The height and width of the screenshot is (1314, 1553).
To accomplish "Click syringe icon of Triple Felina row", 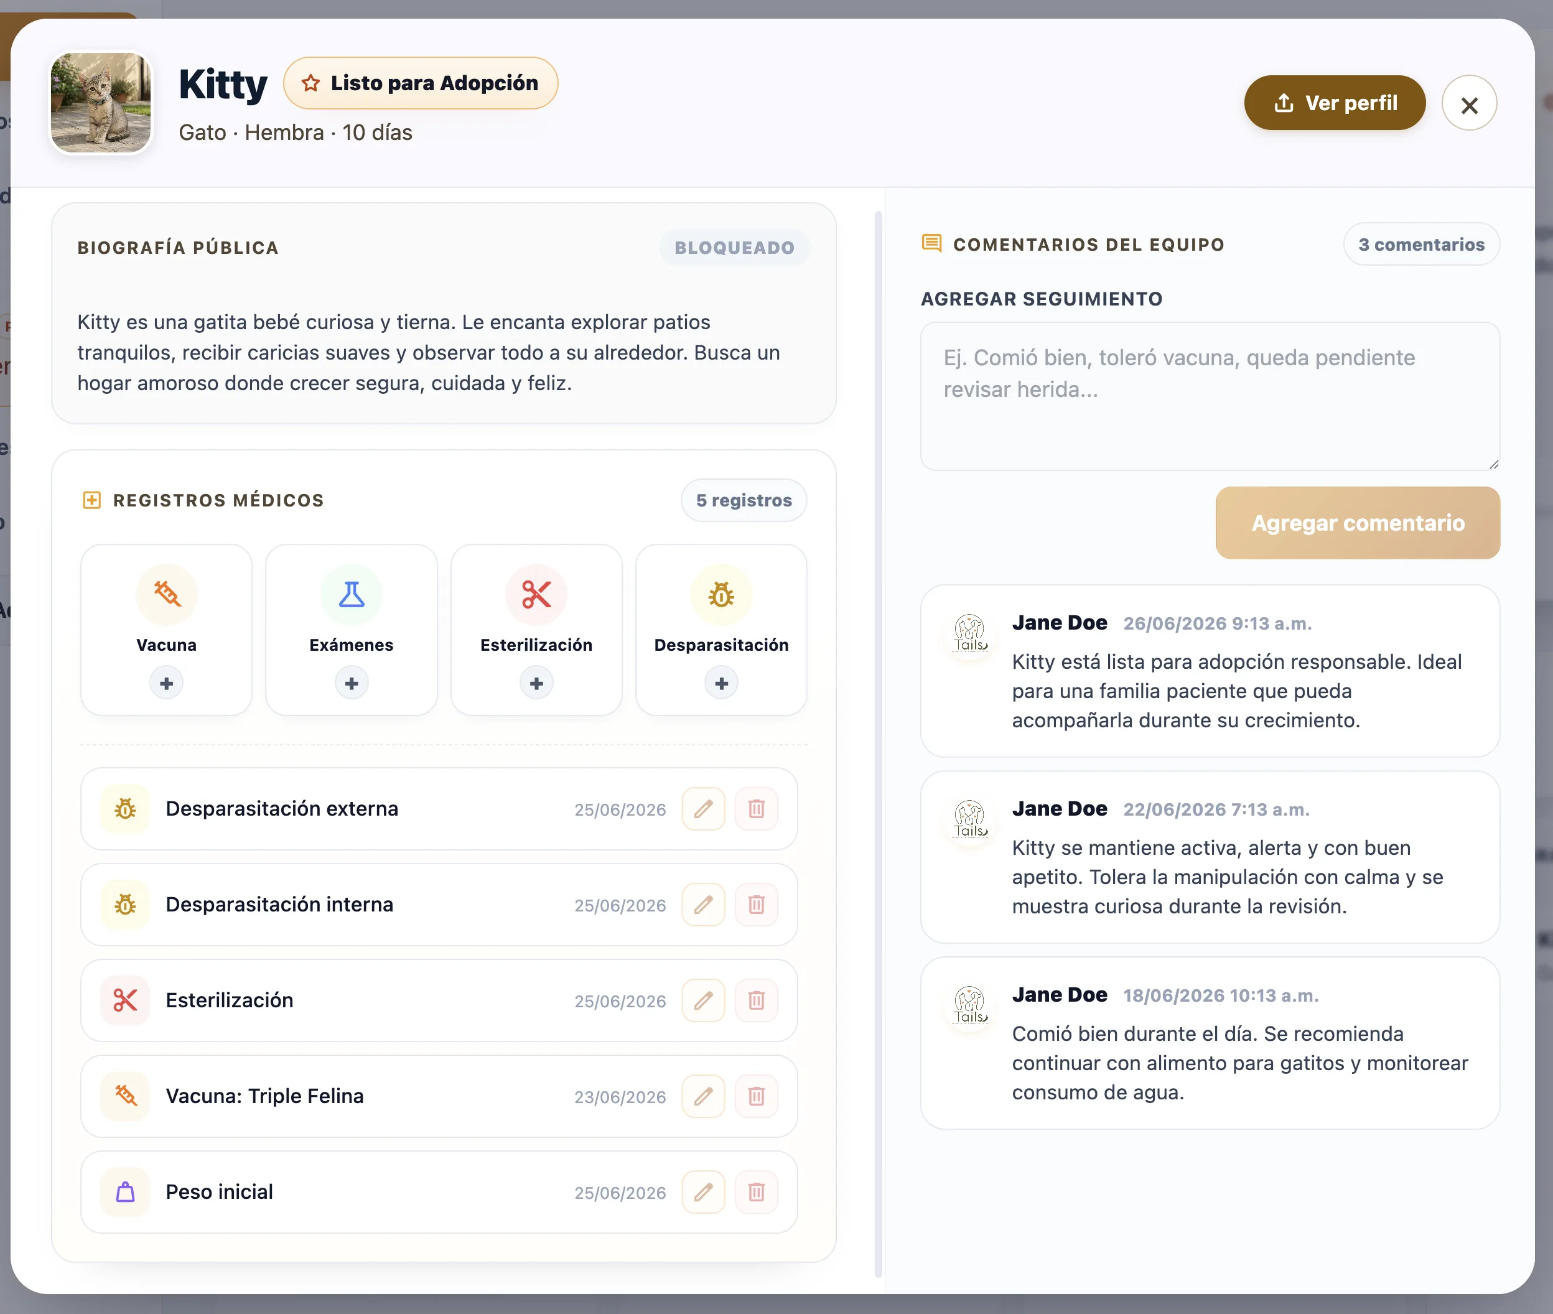I will pyautogui.click(x=125, y=1096).
